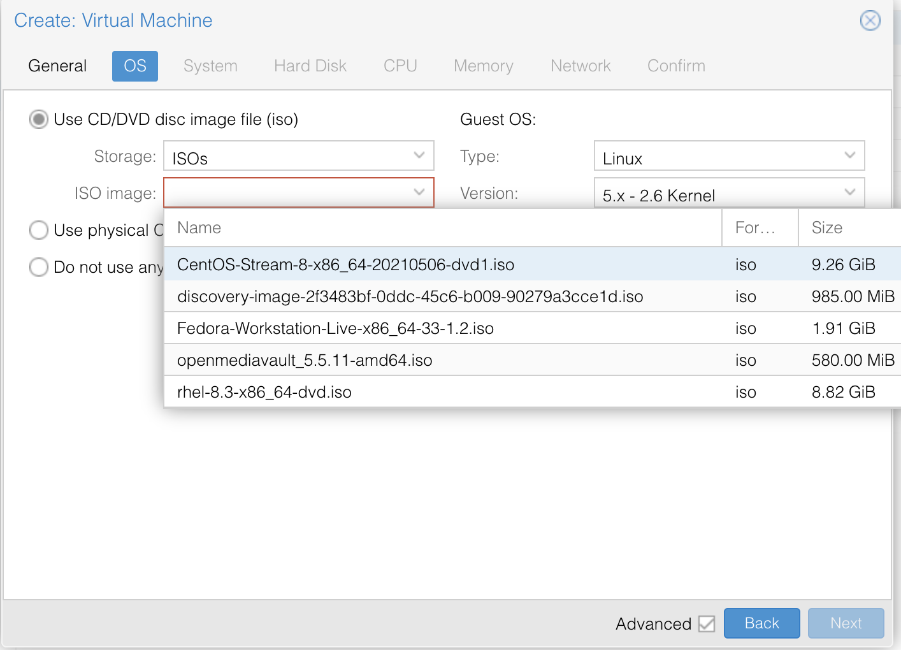This screenshot has height=650, width=901.
Task: Switch to the General tab
Action: coord(57,66)
